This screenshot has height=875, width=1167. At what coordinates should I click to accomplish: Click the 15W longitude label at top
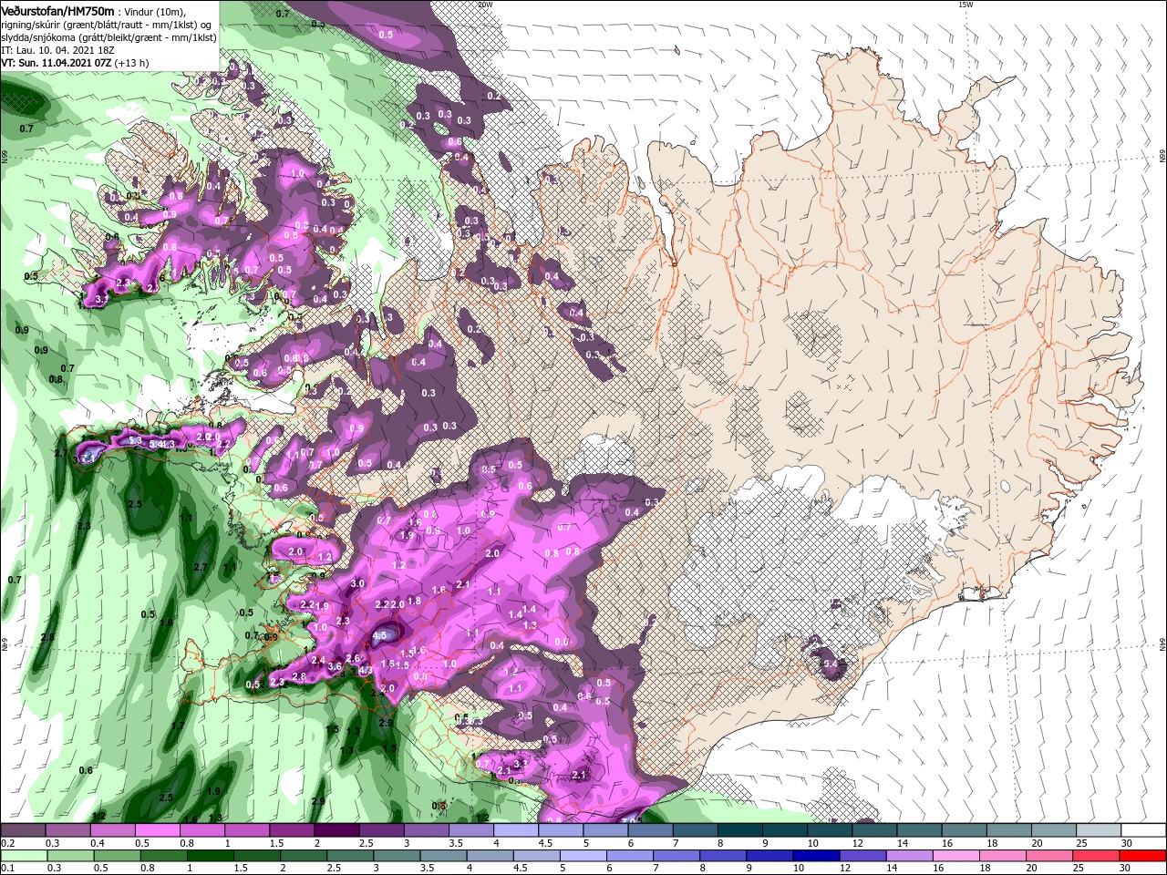coord(966,5)
